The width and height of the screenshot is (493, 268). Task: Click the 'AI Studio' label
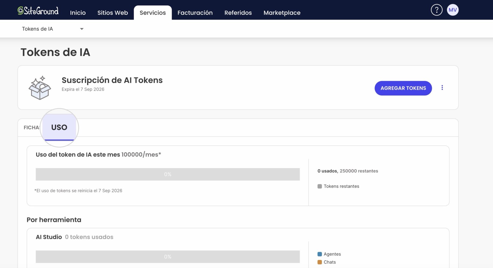coord(49,237)
